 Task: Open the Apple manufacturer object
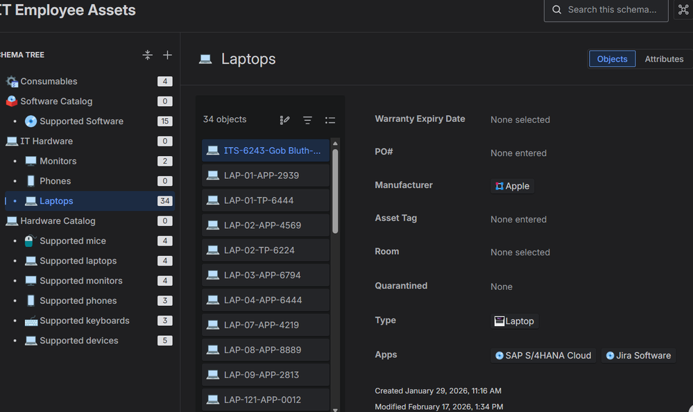pos(512,185)
